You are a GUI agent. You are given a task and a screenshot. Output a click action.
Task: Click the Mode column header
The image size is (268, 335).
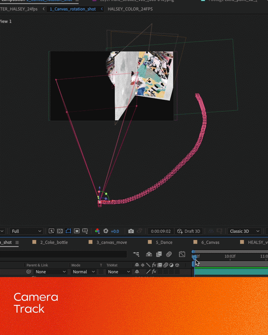pos(76,265)
